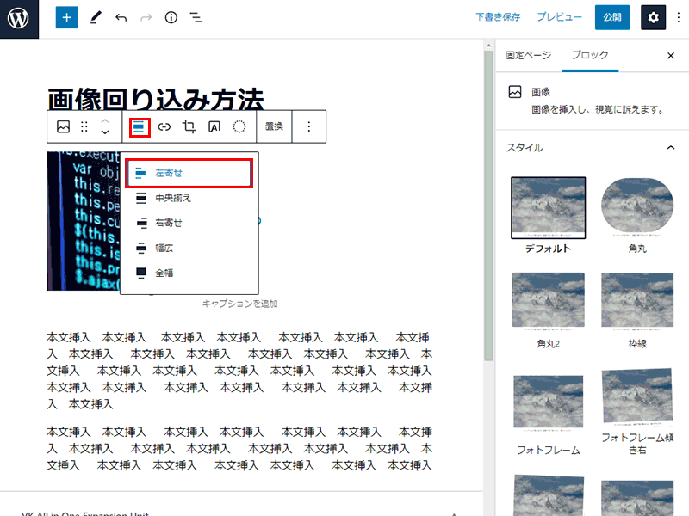Open the alignment dropdown in block toolbar

pos(140,126)
